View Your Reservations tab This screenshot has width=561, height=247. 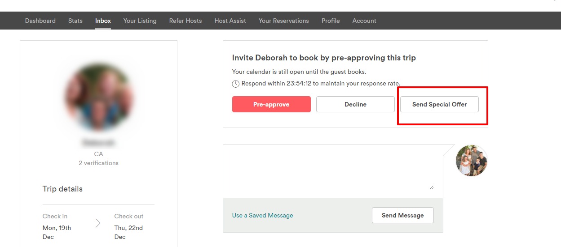[283, 21]
